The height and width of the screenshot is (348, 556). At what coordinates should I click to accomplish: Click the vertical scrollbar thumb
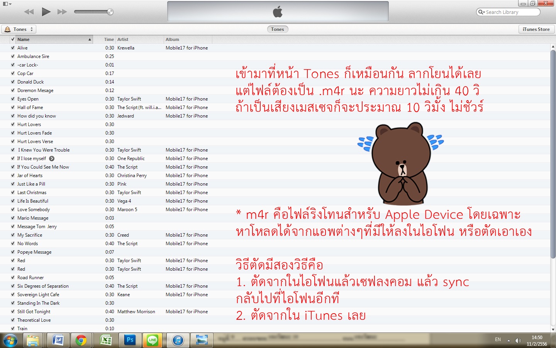[553, 154]
